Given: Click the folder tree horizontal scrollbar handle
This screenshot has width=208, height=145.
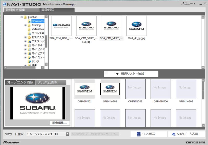Looking at the screenshot, I should pos(21,67).
